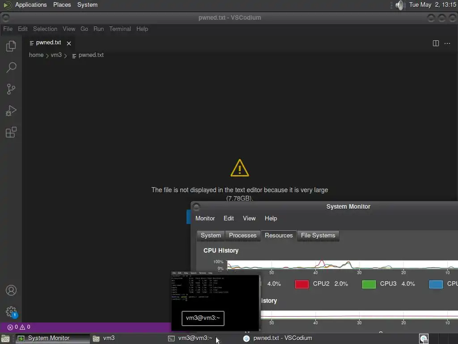The width and height of the screenshot is (458, 344).
Task: Switch to System Monitor taskbar button
Action: [x=52, y=339]
